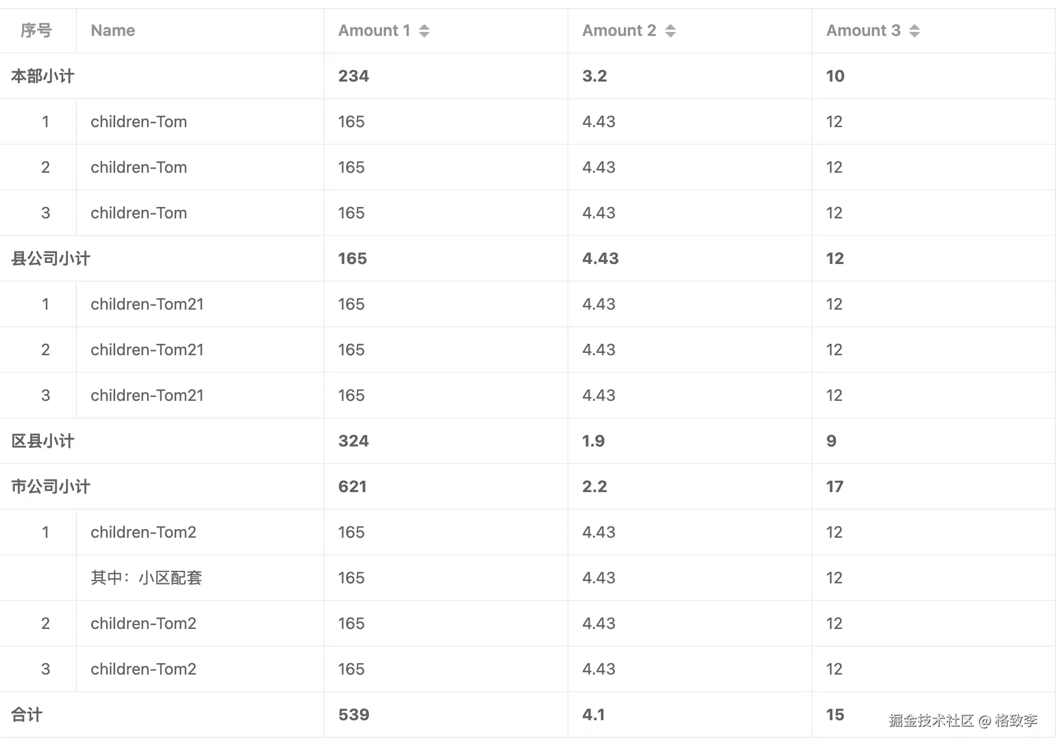This screenshot has width=1056, height=747.
Task: Click the 区县小计 row label
Action: [x=43, y=441]
